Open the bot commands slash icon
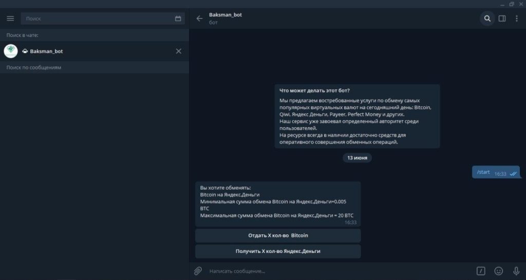This screenshot has width=526, height=280. (481, 271)
